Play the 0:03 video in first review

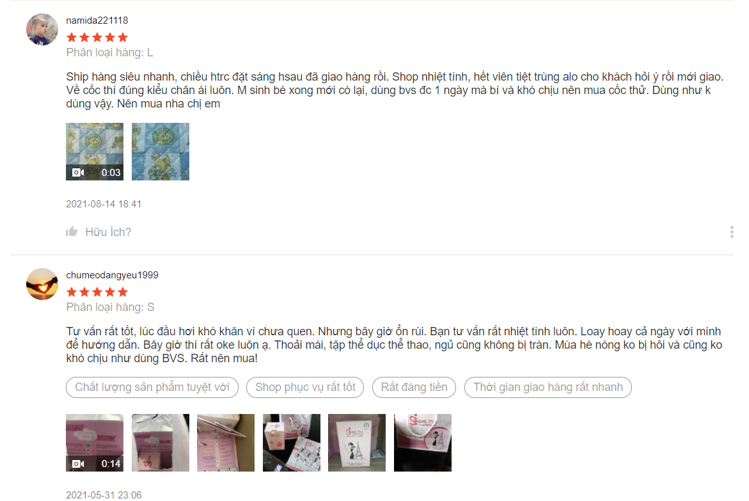[95, 152]
